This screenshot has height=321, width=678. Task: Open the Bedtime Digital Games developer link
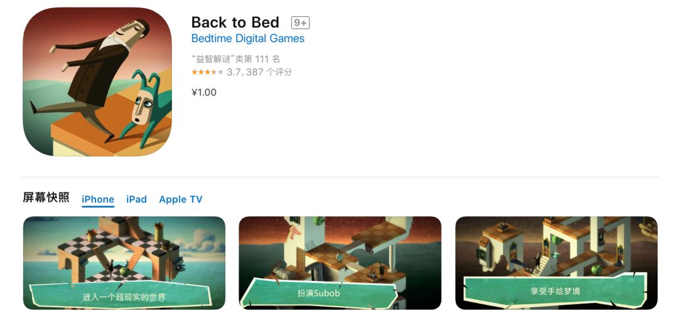coord(248,38)
